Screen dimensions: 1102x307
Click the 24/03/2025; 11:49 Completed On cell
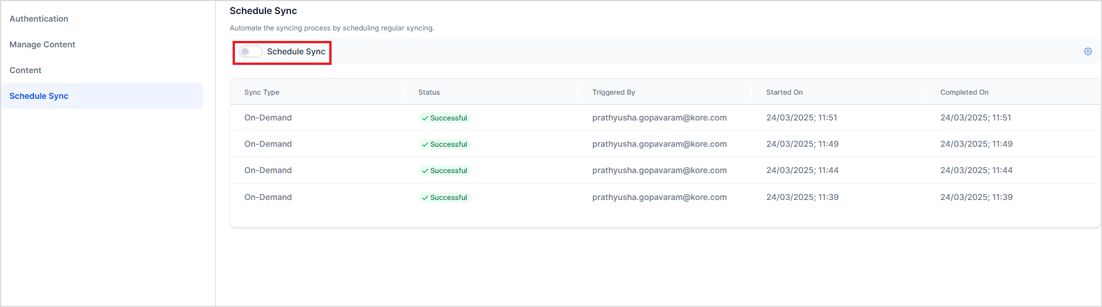tap(976, 144)
